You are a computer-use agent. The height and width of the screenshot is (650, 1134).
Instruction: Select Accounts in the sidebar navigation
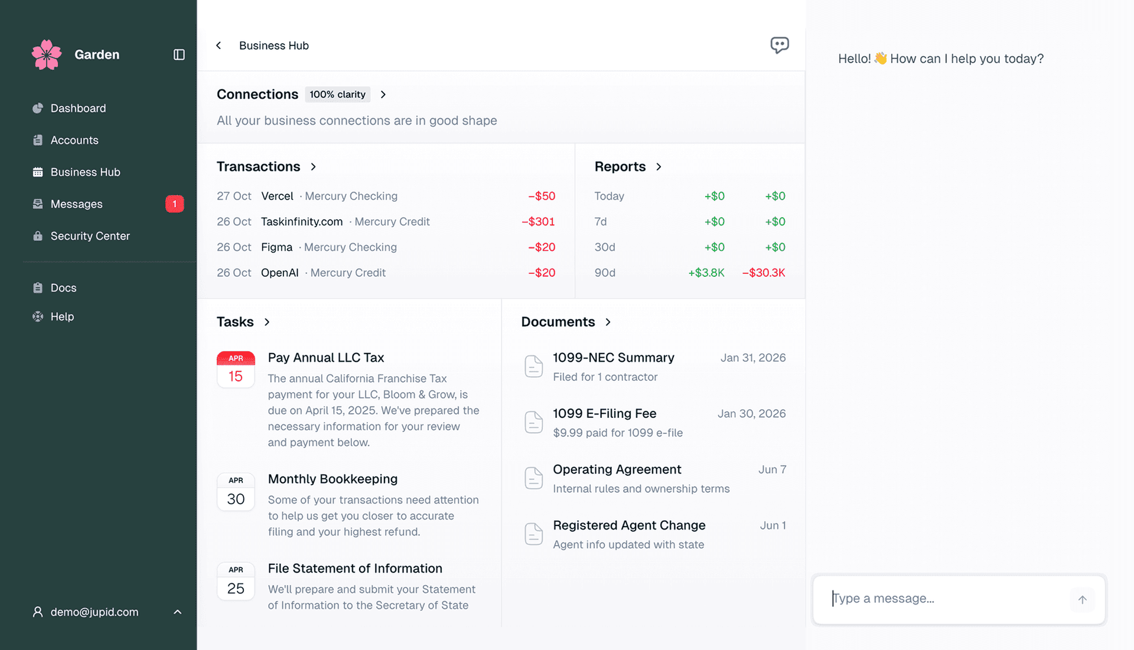(74, 140)
